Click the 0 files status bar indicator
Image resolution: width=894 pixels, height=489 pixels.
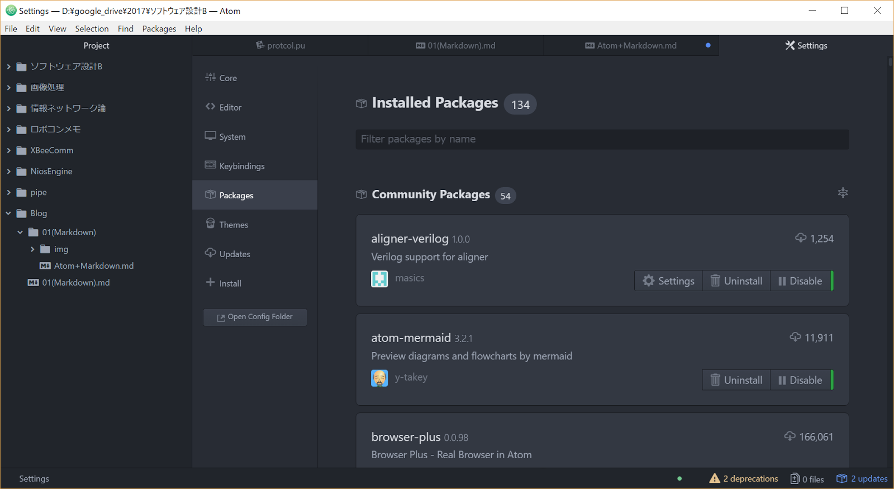click(807, 479)
